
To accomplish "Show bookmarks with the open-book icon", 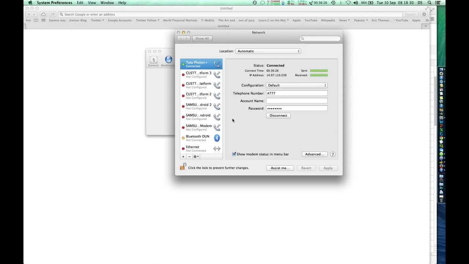I will (36, 20).
